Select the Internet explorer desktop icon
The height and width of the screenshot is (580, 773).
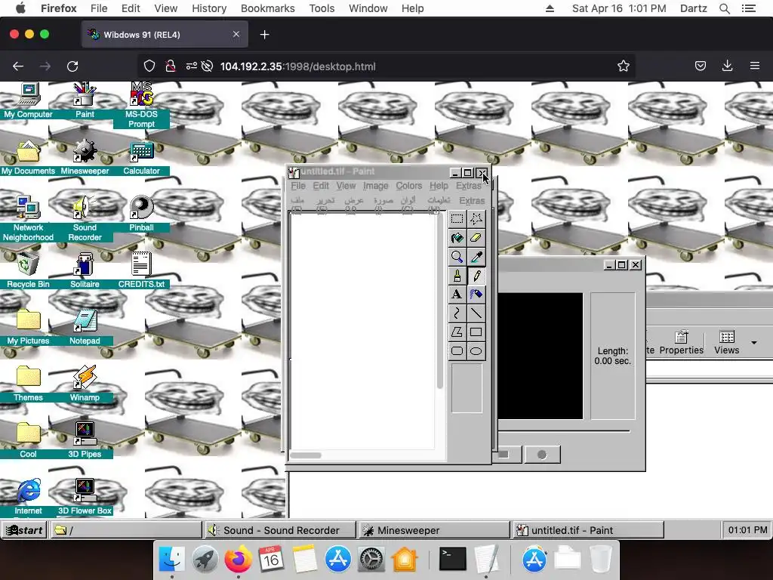coord(28,497)
